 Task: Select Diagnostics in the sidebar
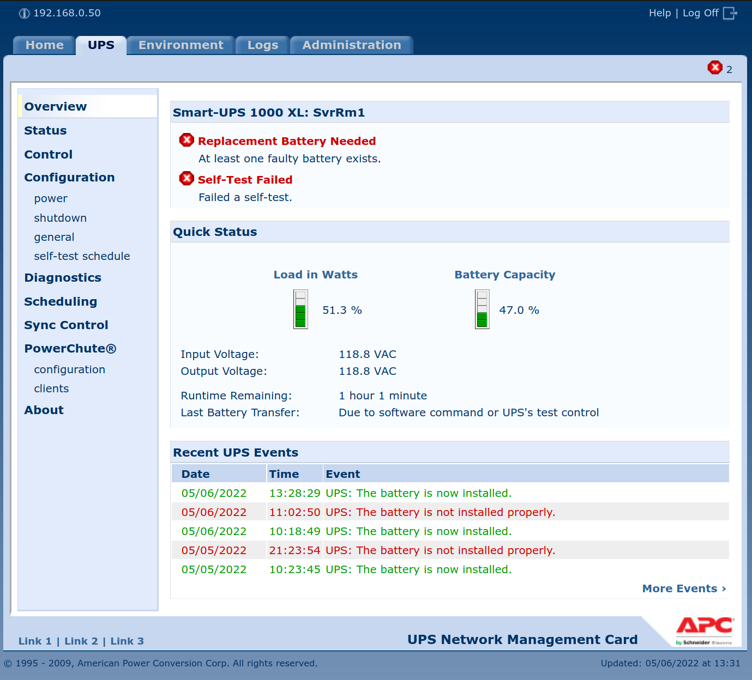tap(63, 278)
